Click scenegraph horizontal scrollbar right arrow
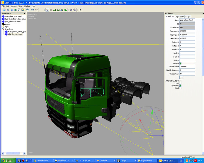 pyautogui.click(x=24, y=153)
